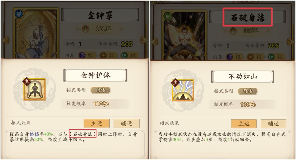
Task: Open the underlined 格挡 keyword link
Action: [x=34, y=134]
